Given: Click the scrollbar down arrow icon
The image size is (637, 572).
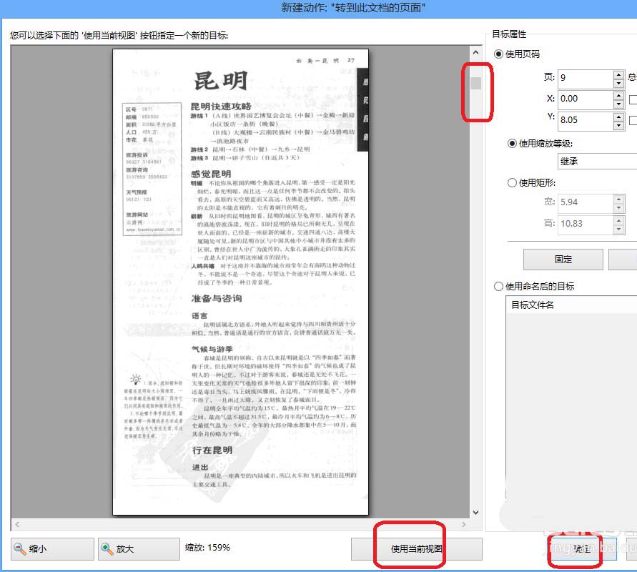Looking at the screenshot, I should click(x=475, y=512).
